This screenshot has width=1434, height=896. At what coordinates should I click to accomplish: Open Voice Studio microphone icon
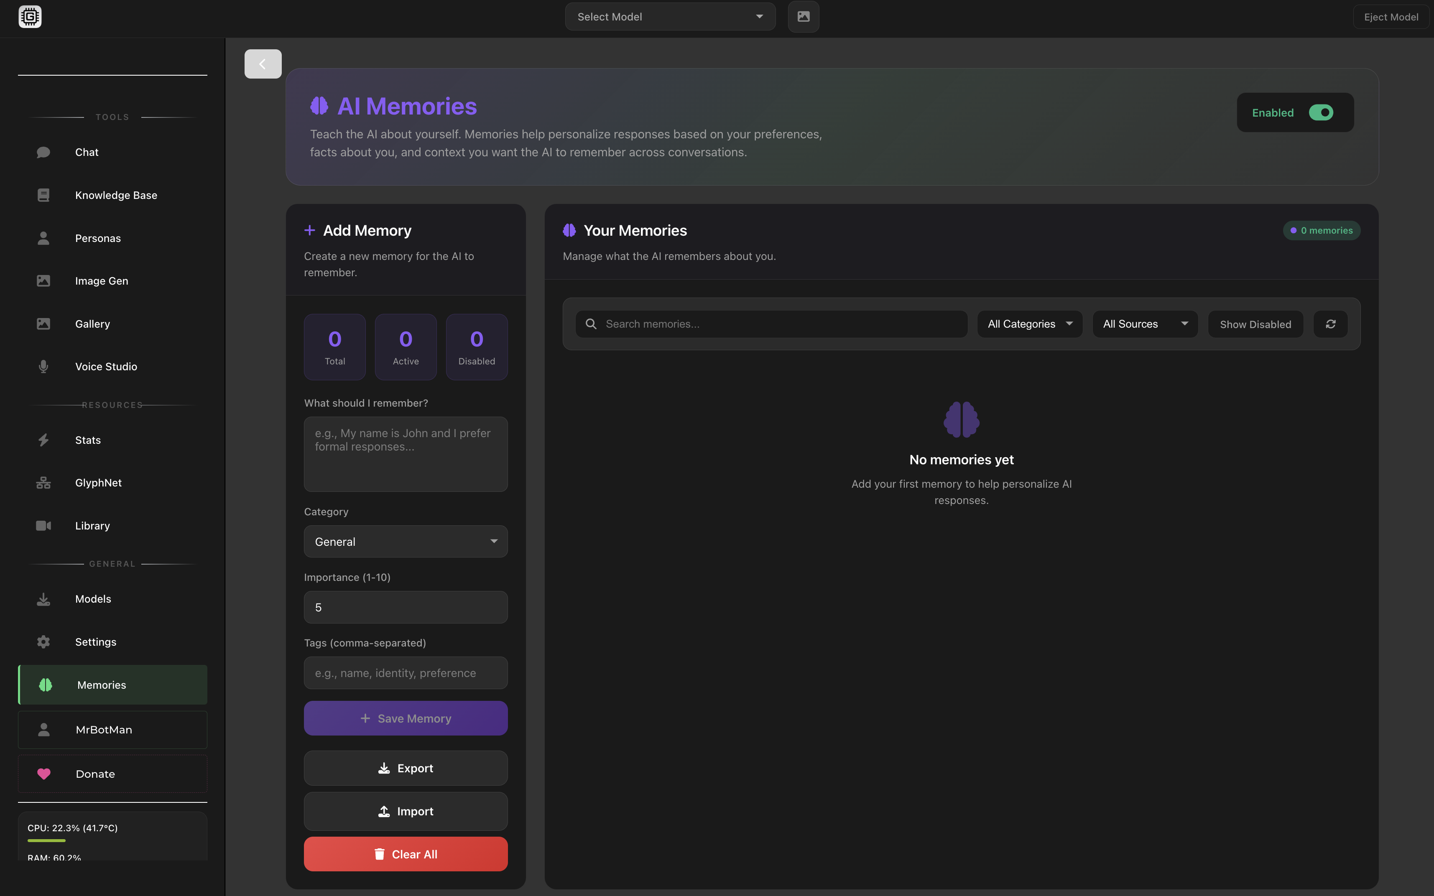tap(43, 366)
